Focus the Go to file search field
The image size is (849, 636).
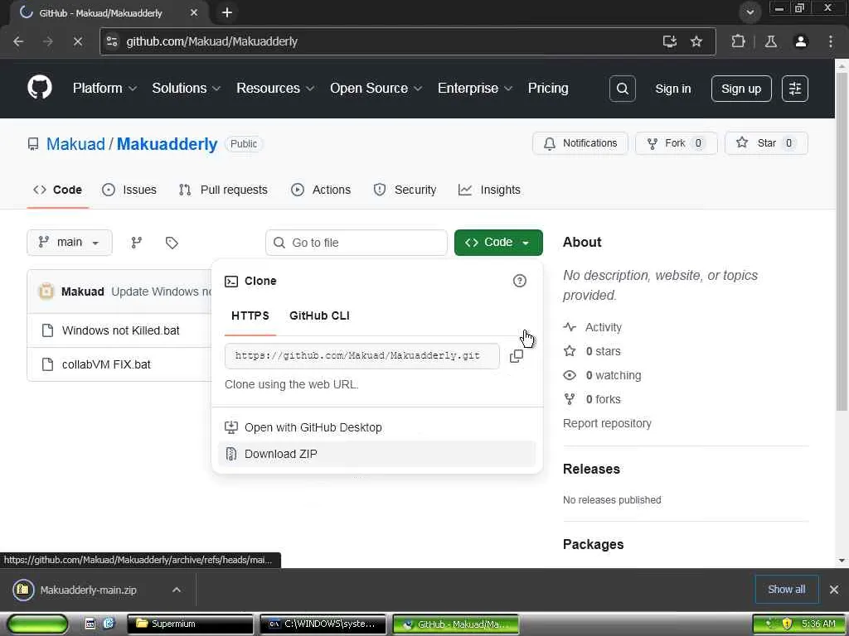tap(357, 243)
